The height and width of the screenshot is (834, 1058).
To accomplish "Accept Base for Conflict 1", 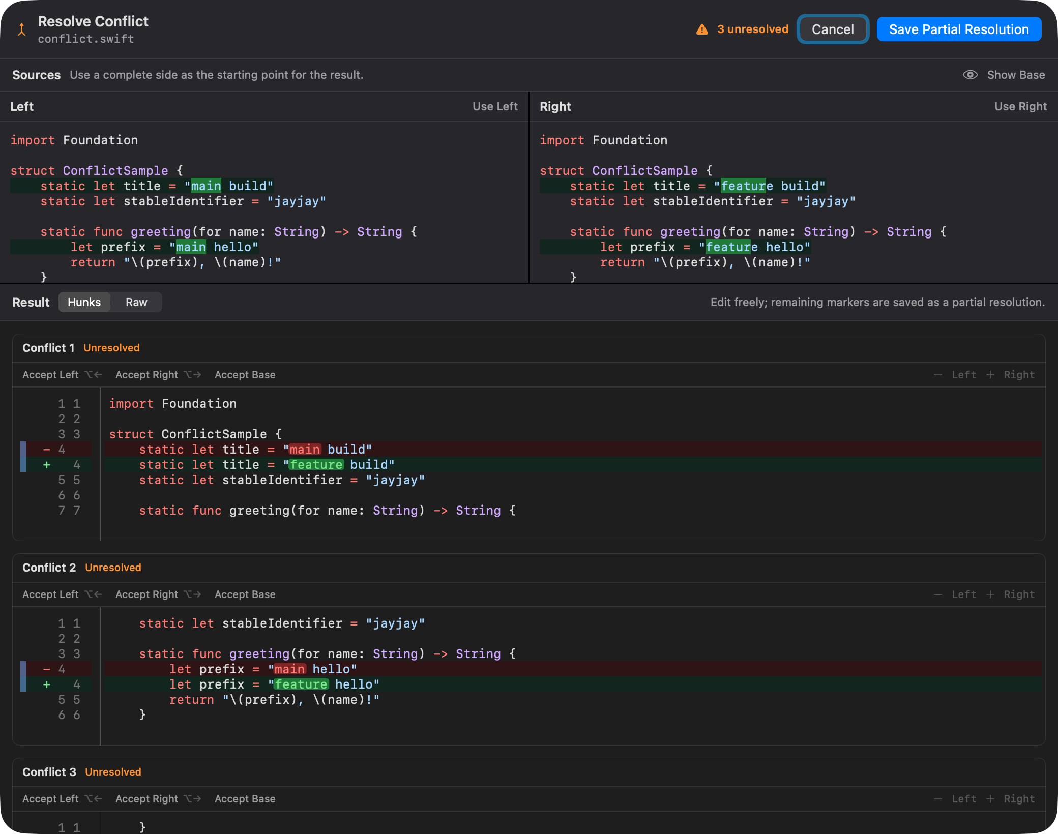I will pos(245,375).
